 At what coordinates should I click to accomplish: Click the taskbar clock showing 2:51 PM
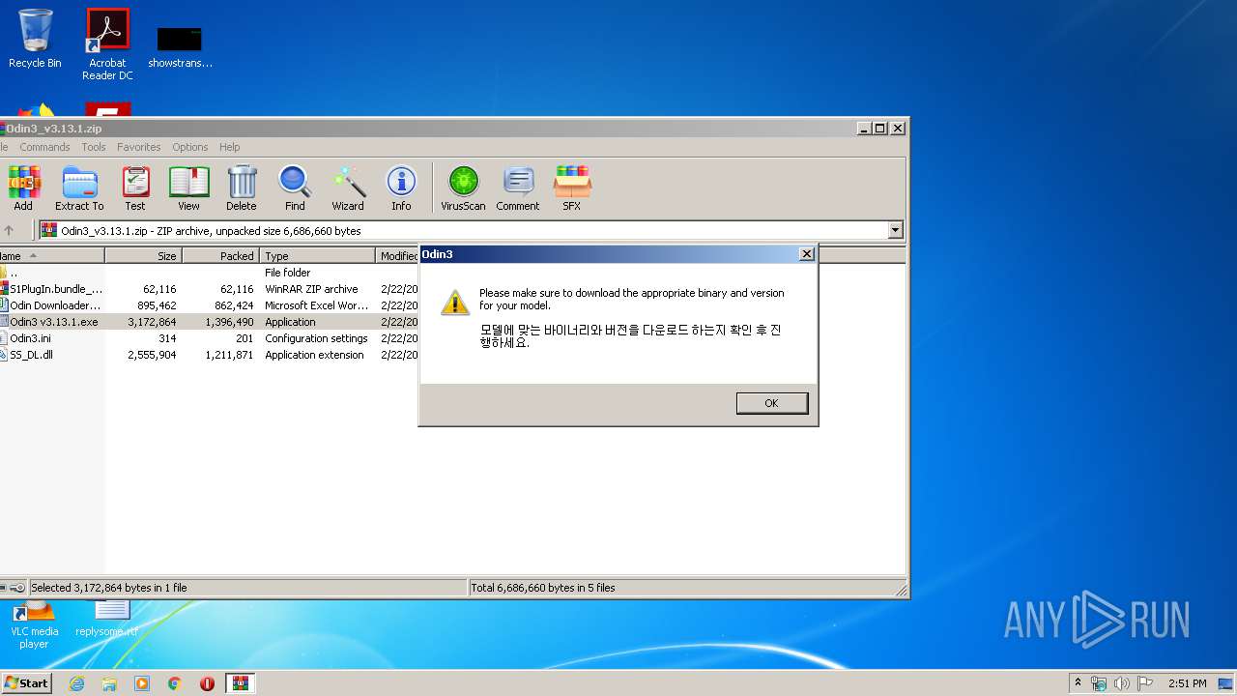(1188, 682)
